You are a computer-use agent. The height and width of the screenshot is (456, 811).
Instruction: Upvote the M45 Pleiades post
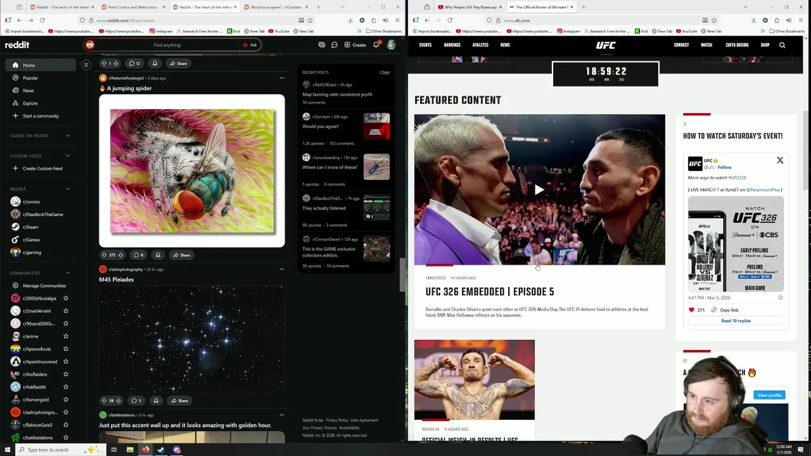(x=105, y=401)
